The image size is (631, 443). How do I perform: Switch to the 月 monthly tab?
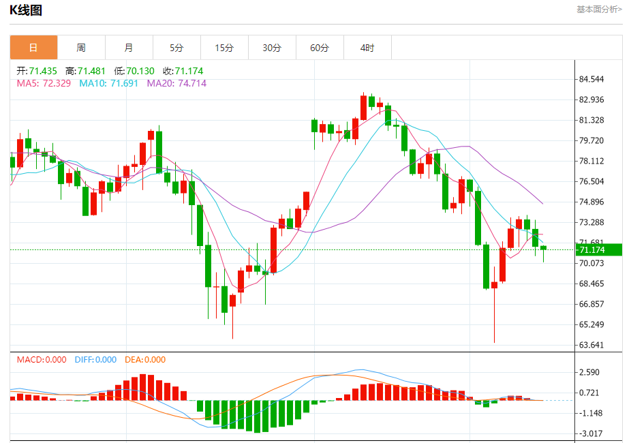click(129, 48)
